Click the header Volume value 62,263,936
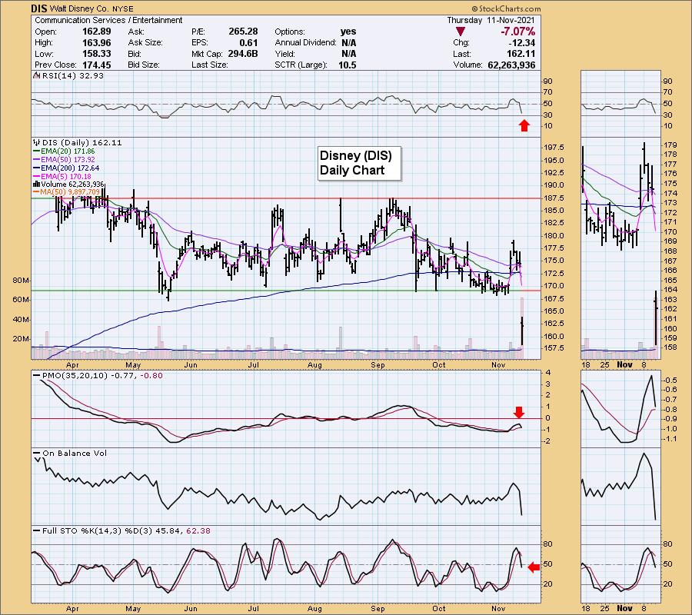This screenshot has height=615, width=692. click(x=511, y=65)
